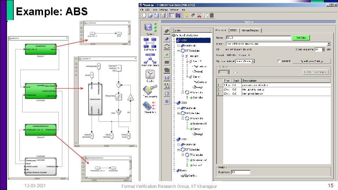Click the refresh arrows icon in vertical toolbar

(x=167, y=47)
